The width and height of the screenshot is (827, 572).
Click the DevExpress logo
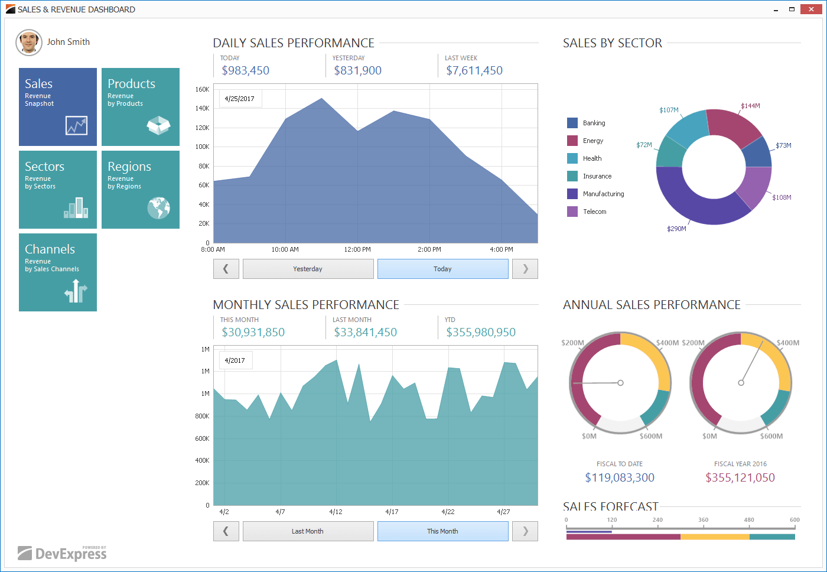(x=61, y=553)
